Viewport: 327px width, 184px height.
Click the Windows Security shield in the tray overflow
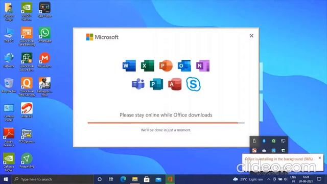(283, 150)
